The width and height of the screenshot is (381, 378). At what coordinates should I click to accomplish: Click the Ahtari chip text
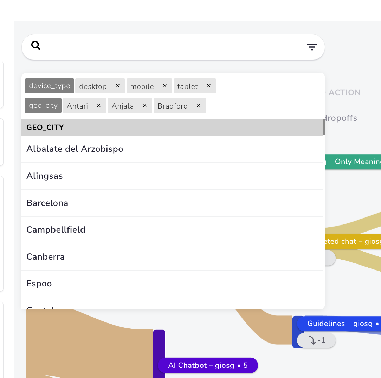[77, 106]
